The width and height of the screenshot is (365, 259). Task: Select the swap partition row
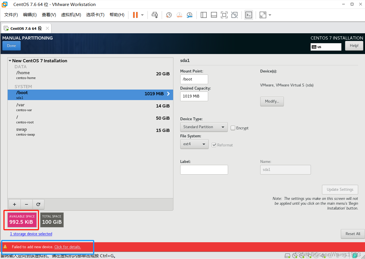coord(90,132)
